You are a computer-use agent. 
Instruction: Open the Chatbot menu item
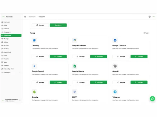(x=11, y=49)
